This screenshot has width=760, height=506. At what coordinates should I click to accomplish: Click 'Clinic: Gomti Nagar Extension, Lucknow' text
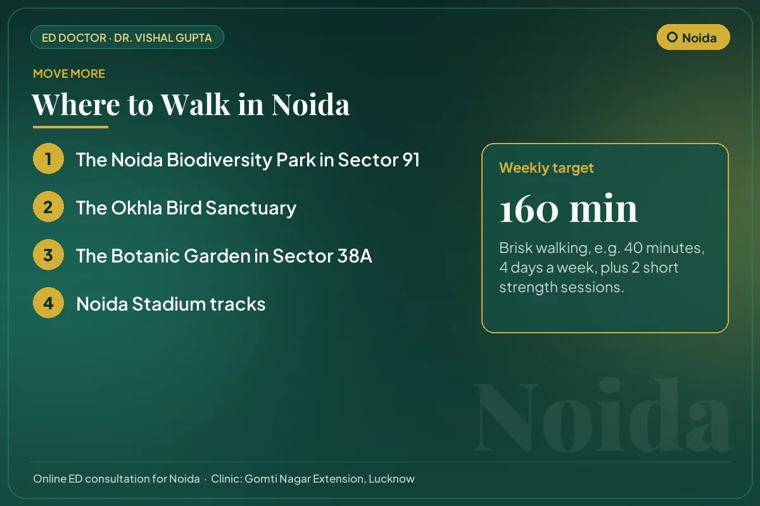point(313,479)
